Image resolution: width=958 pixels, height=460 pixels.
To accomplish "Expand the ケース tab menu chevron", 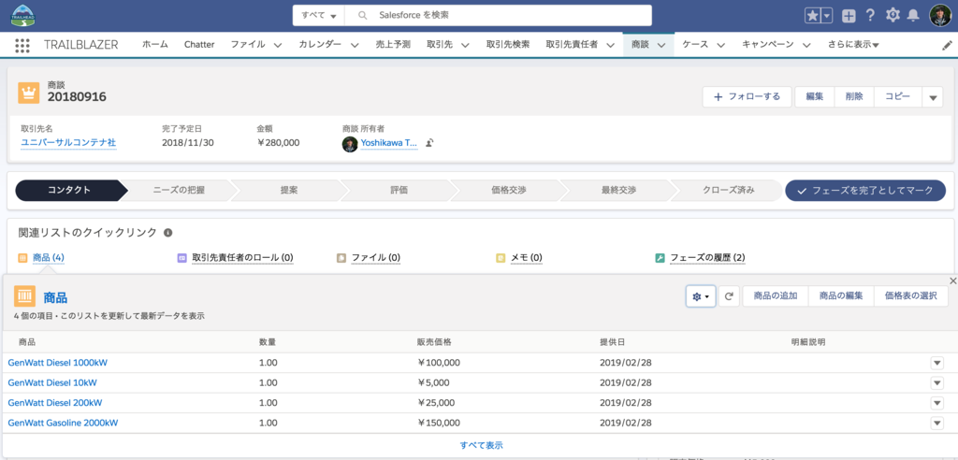I will point(720,45).
